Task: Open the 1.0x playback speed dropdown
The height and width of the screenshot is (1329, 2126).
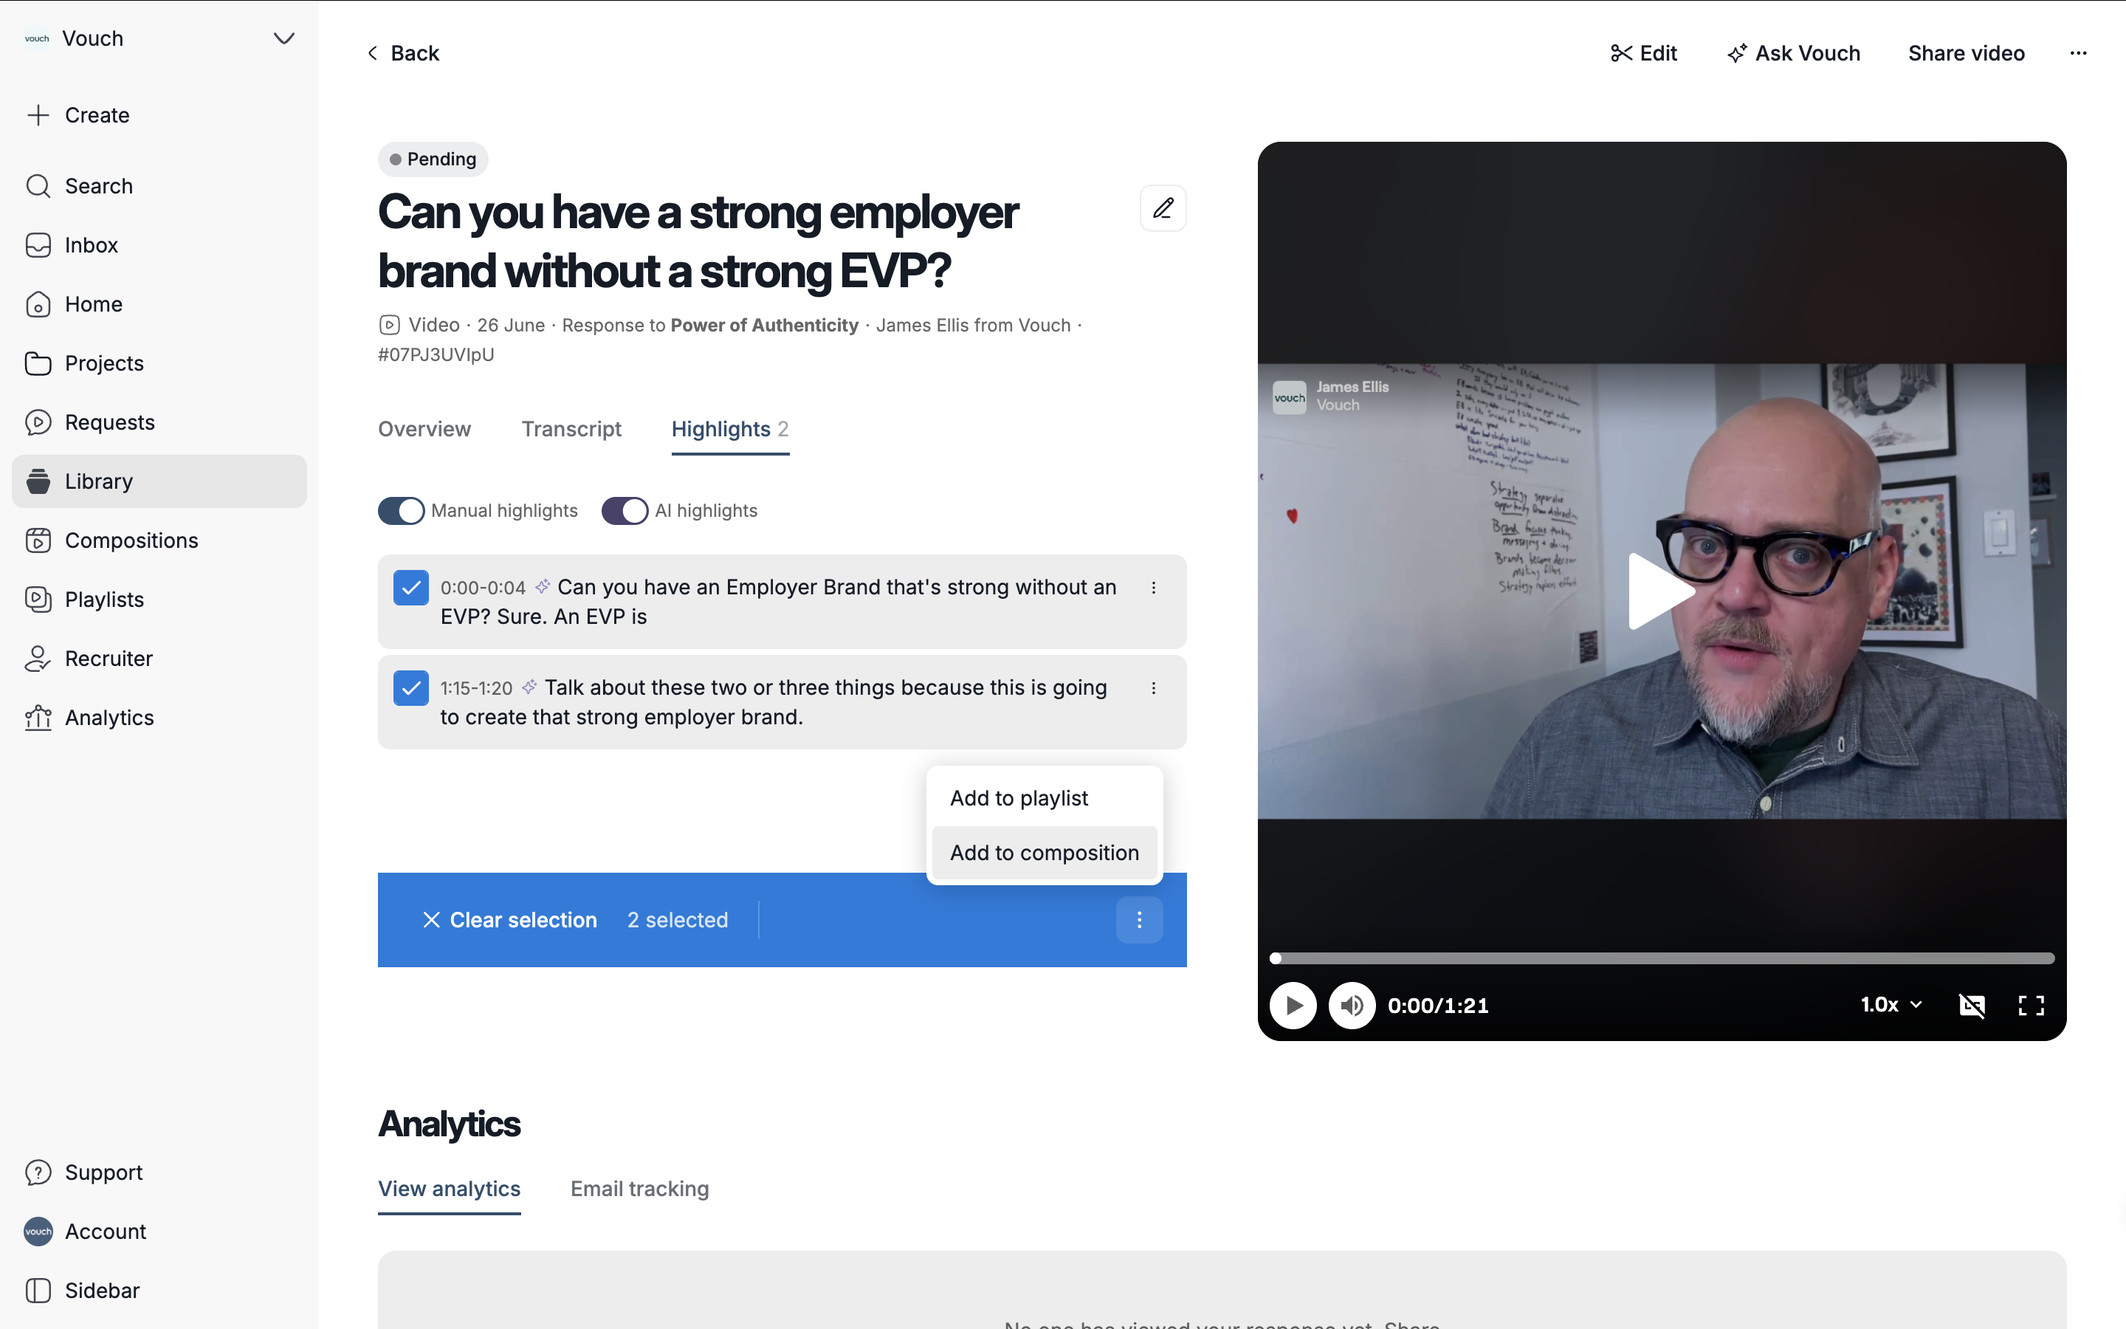Action: pyautogui.click(x=1891, y=1005)
